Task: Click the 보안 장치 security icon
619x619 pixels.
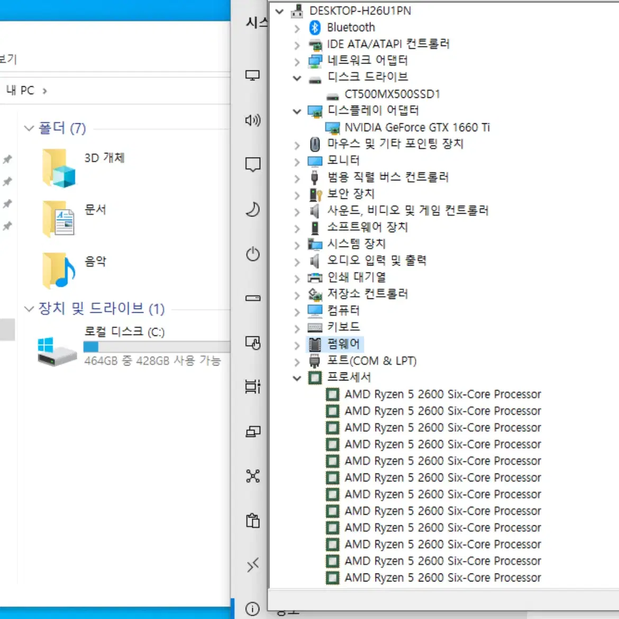Action: pos(315,195)
